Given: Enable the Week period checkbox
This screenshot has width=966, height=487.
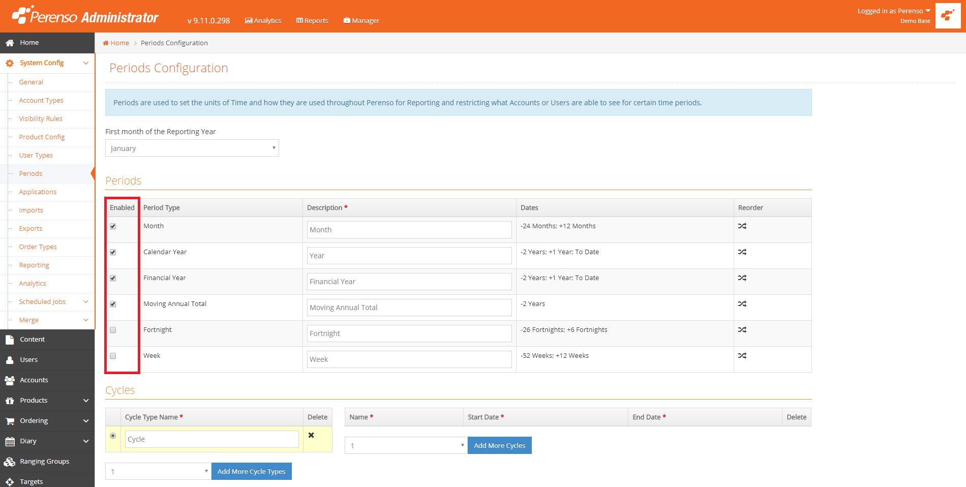Looking at the screenshot, I should click(x=113, y=356).
